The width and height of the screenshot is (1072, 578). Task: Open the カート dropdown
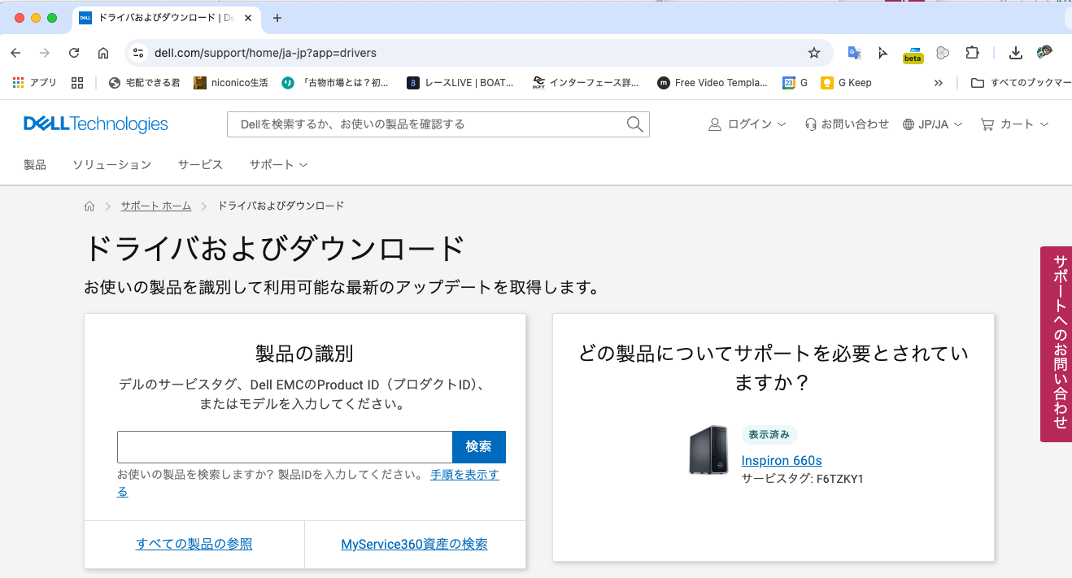pyautogui.click(x=1014, y=124)
